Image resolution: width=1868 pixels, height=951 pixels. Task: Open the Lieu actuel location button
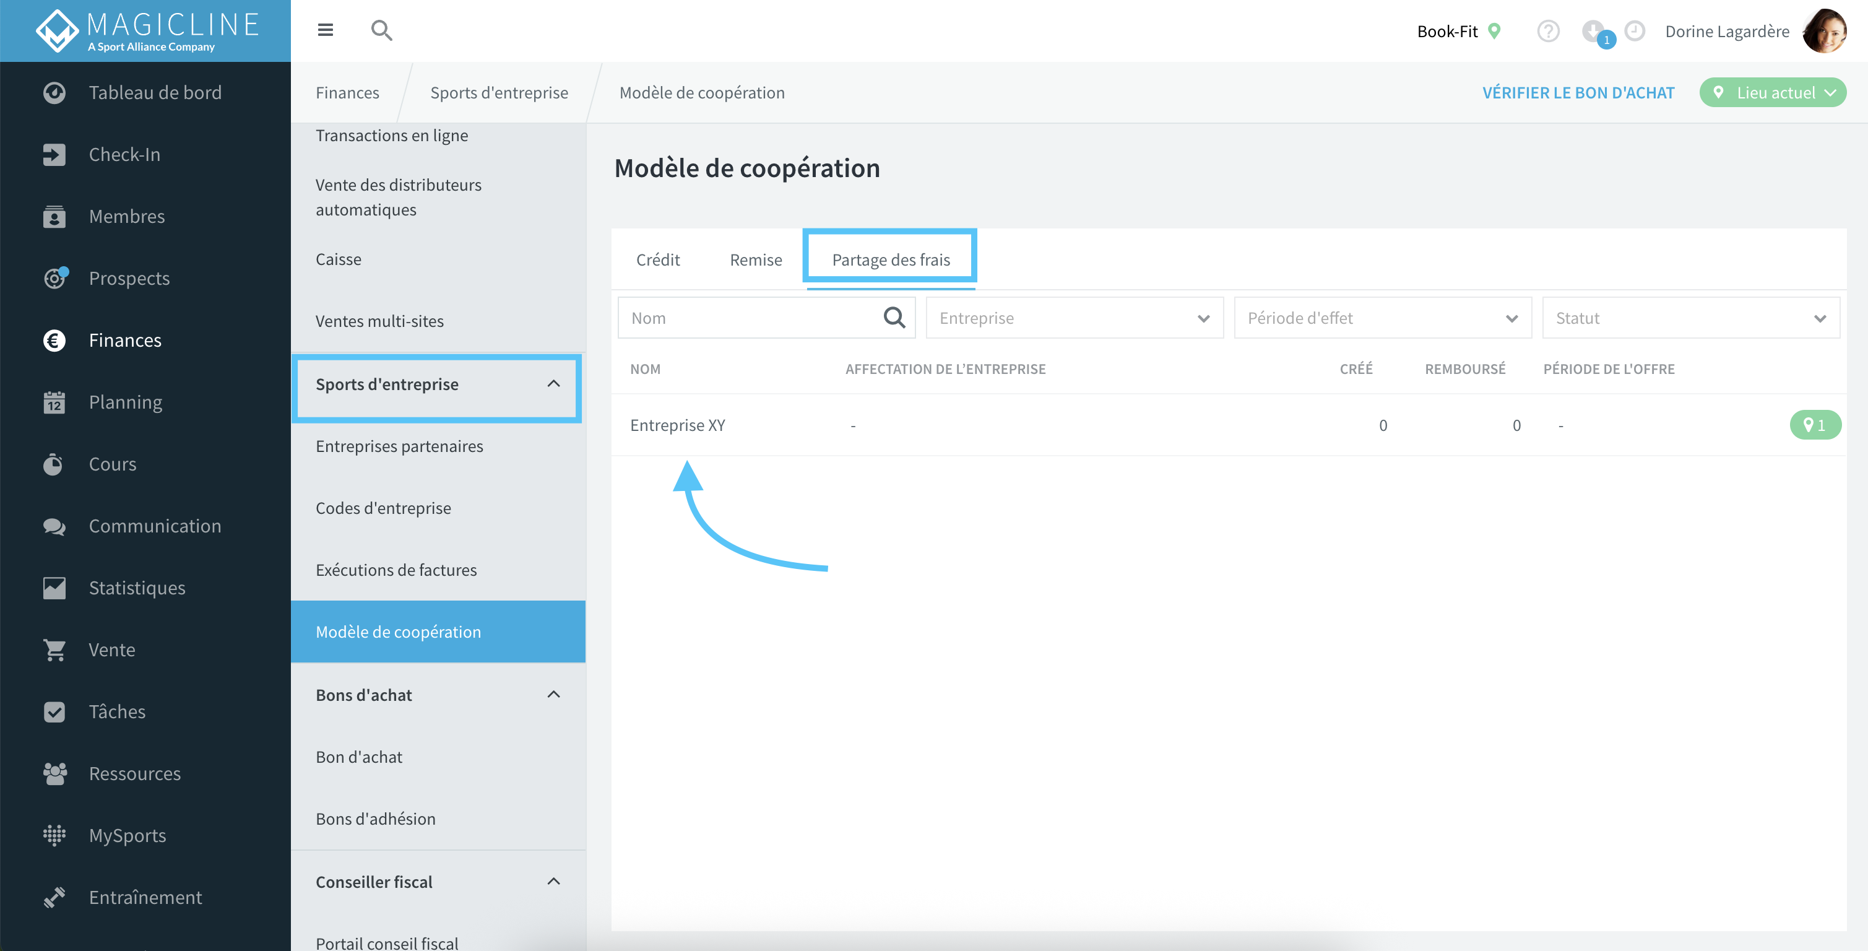[1772, 93]
